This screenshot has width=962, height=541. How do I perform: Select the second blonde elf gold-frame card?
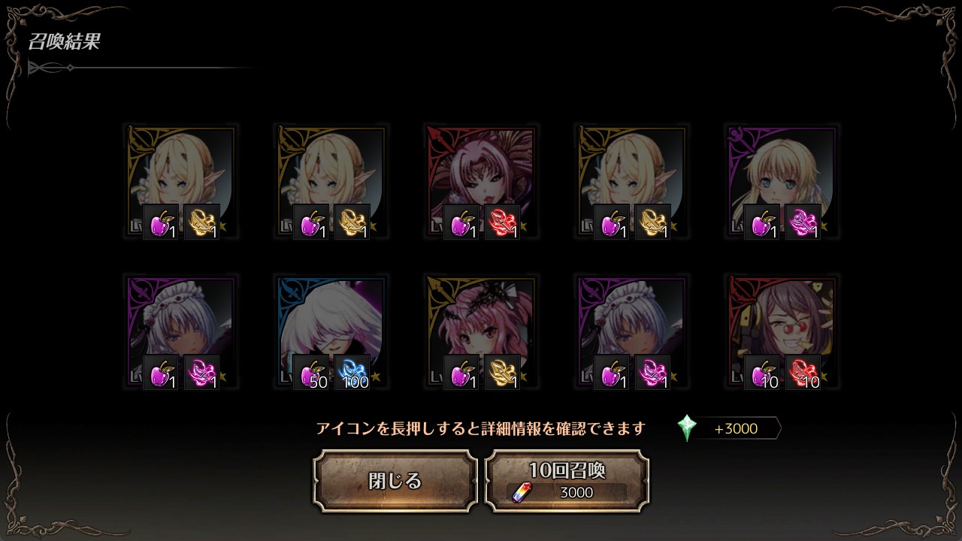tap(331, 181)
